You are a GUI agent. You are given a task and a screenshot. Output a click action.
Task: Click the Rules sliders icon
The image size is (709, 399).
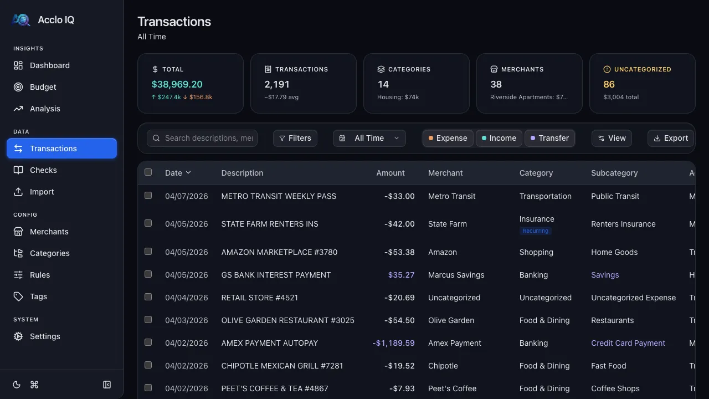(x=18, y=275)
